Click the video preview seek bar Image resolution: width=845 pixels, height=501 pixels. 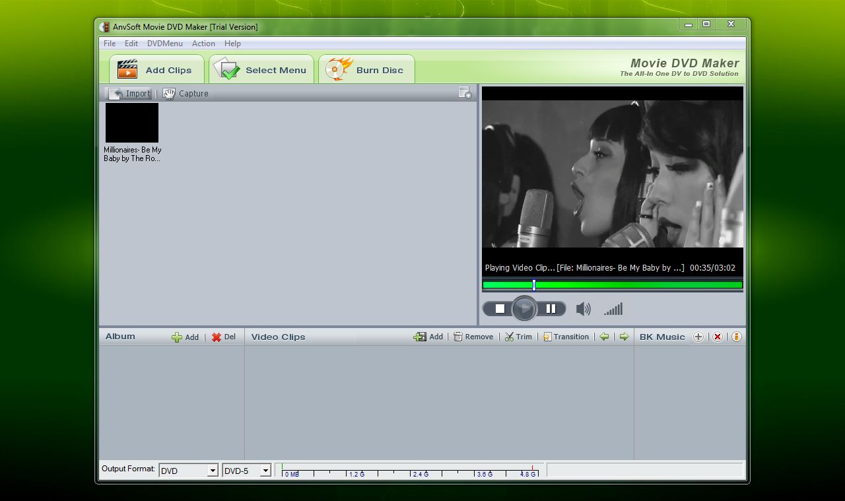click(613, 285)
